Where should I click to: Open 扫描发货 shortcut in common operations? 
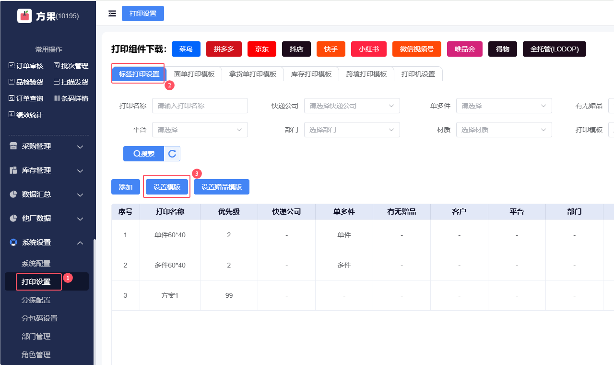pos(71,82)
